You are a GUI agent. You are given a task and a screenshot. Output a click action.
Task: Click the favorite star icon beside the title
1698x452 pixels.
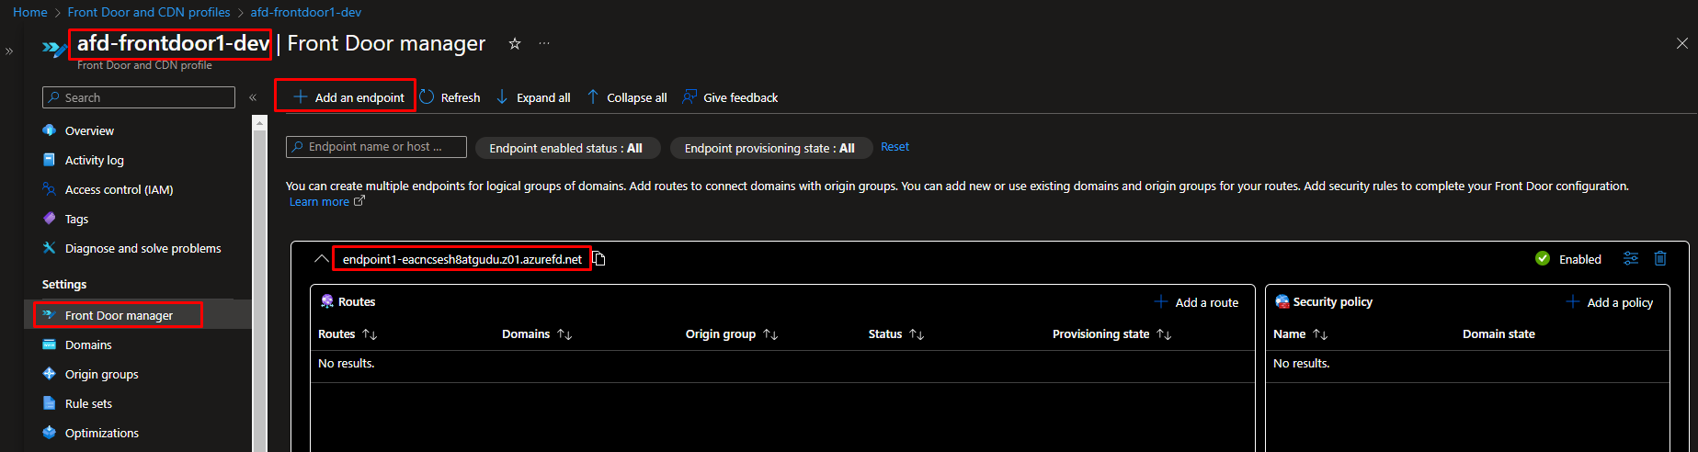tap(515, 43)
